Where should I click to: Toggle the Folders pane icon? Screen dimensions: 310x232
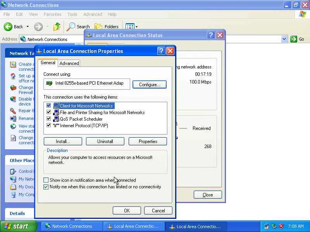coord(98,26)
